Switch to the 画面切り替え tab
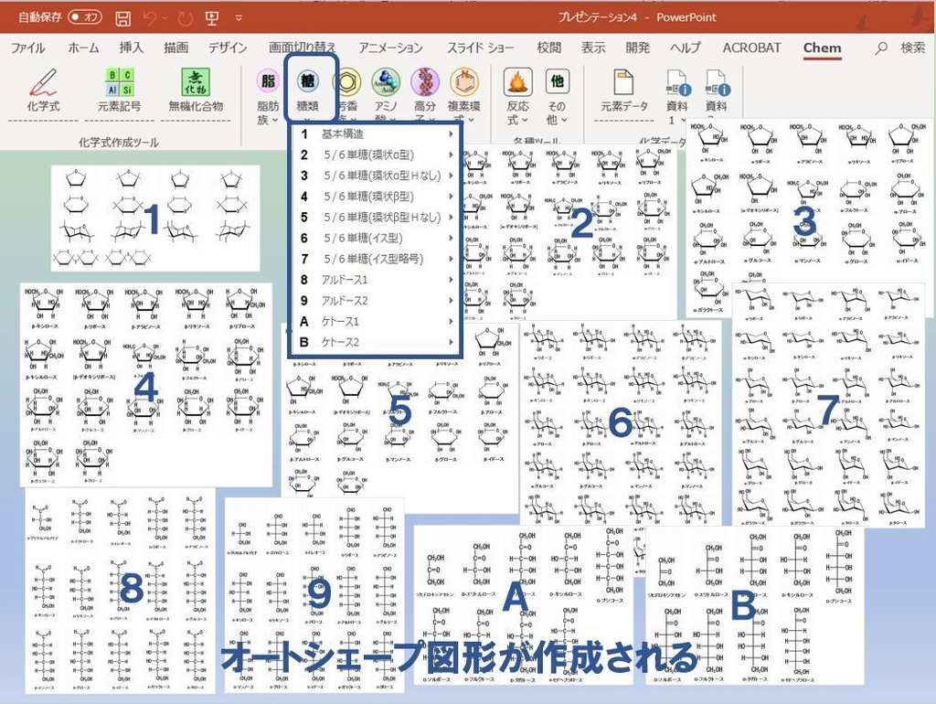936x704 pixels. (303, 48)
